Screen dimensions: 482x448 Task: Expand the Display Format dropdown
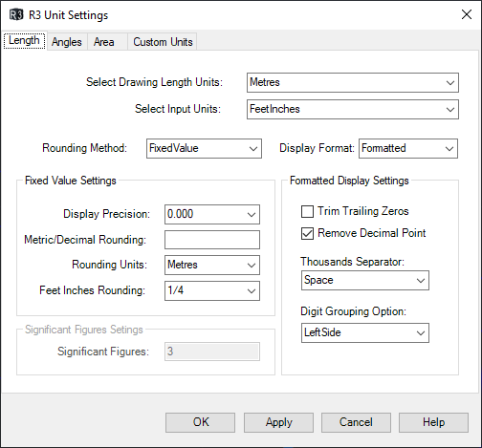tap(408, 148)
